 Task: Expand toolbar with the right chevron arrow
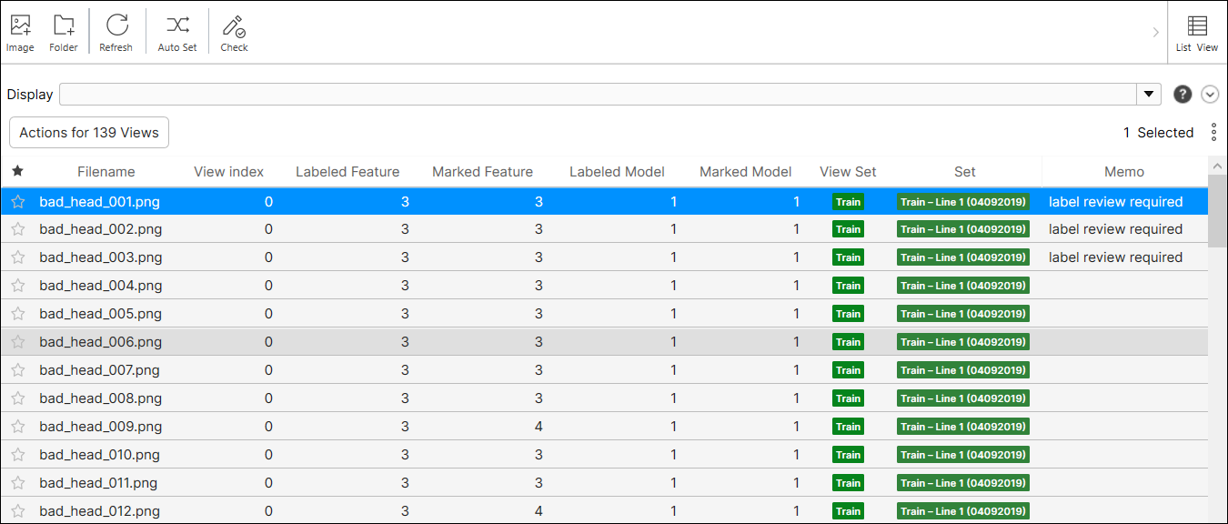point(1156,33)
